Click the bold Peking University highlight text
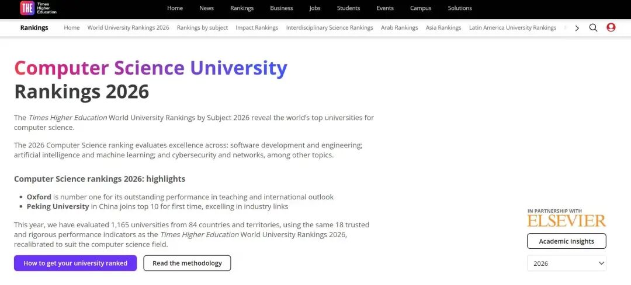The height and width of the screenshot is (285, 631). (58, 207)
